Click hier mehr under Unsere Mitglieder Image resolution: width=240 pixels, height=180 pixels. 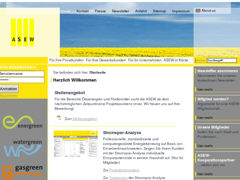click(205, 146)
